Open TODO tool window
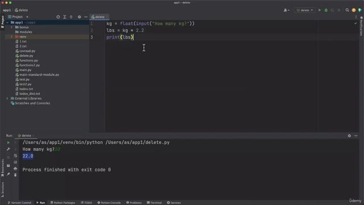This screenshot has width=364, height=205. tap(86, 203)
